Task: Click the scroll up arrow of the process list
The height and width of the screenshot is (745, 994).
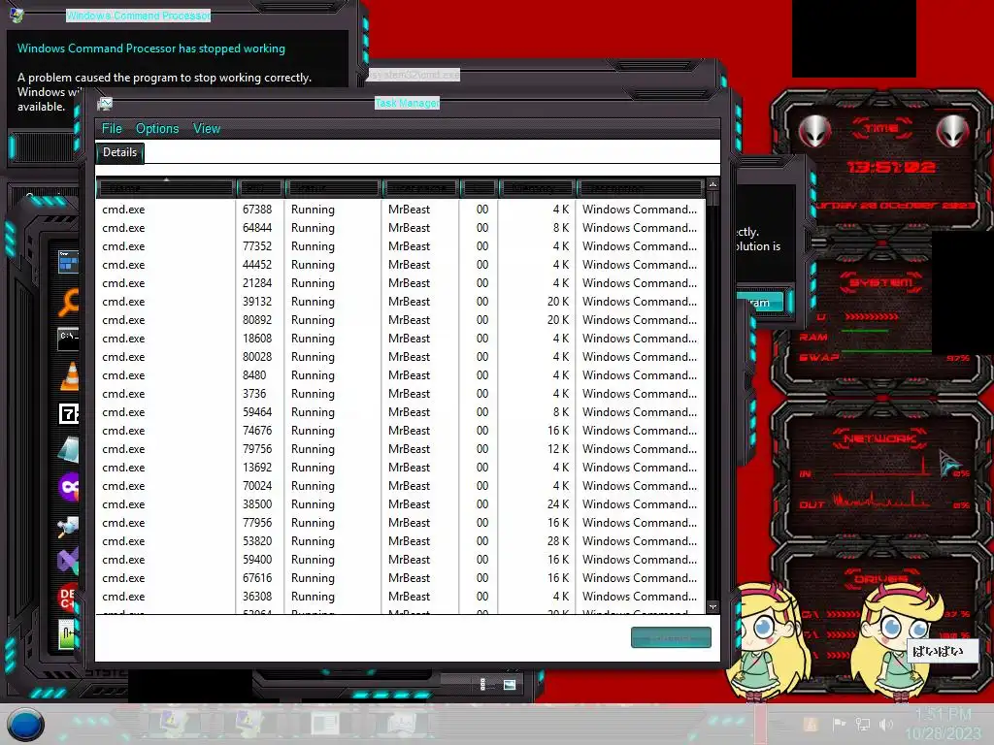Action: [x=712, y=184]
